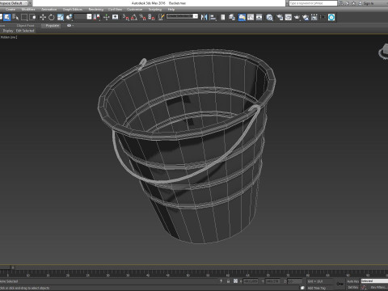Open the Create menu
Screen dimensions: 388x291
pyautogui.click(x=11, y=9)
